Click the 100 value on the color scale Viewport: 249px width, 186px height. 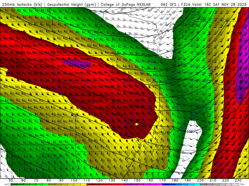[74, 180]
